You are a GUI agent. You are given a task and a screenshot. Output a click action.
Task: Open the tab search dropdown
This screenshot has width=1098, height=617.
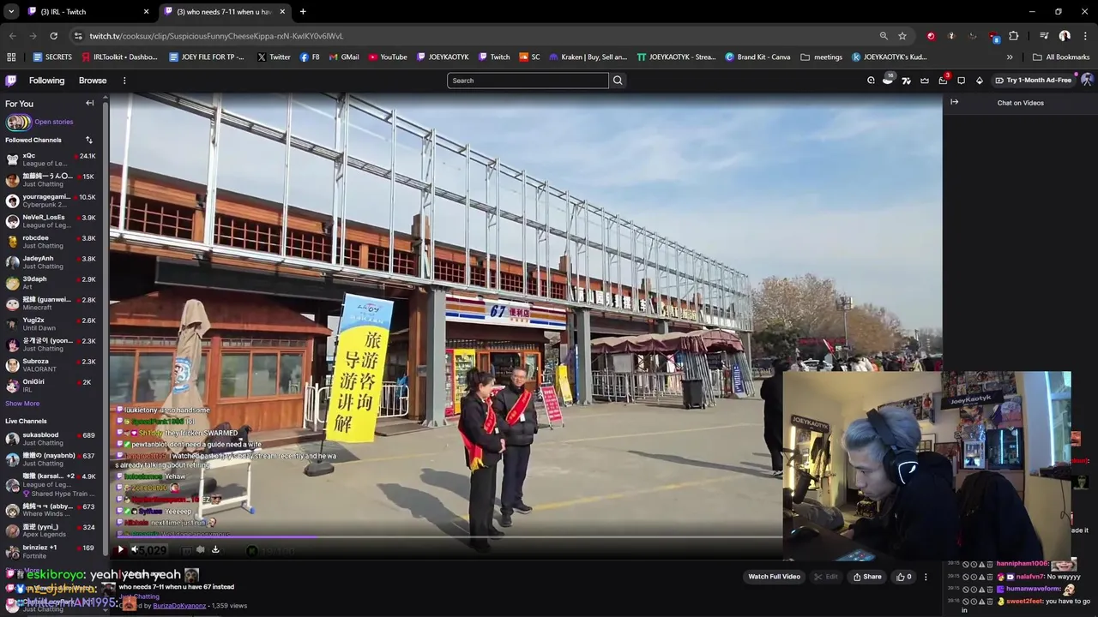(10, 12)
